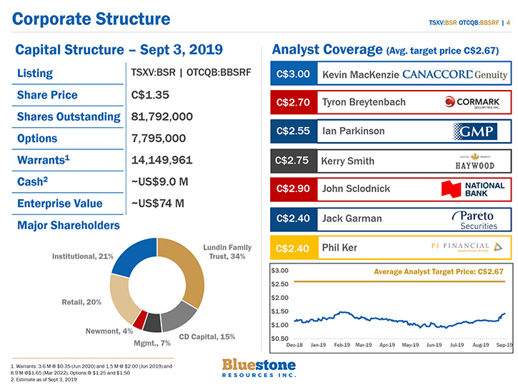Click the CD Capital, 15% label
Viewport: 518px width, 387px height.
tap(207, 337)
